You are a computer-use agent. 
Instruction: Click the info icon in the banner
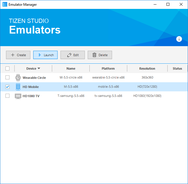click(x=179, y=39)
